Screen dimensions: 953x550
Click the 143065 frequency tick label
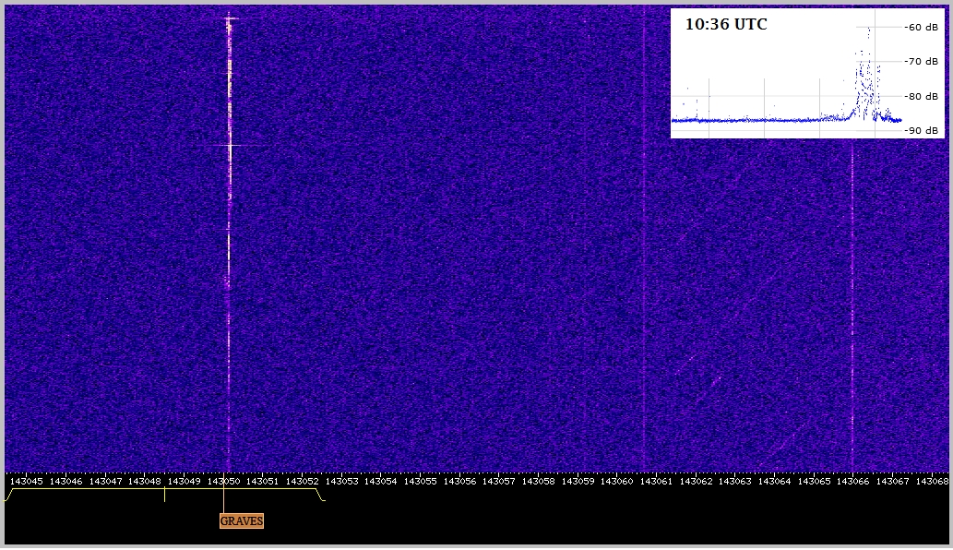814,482
